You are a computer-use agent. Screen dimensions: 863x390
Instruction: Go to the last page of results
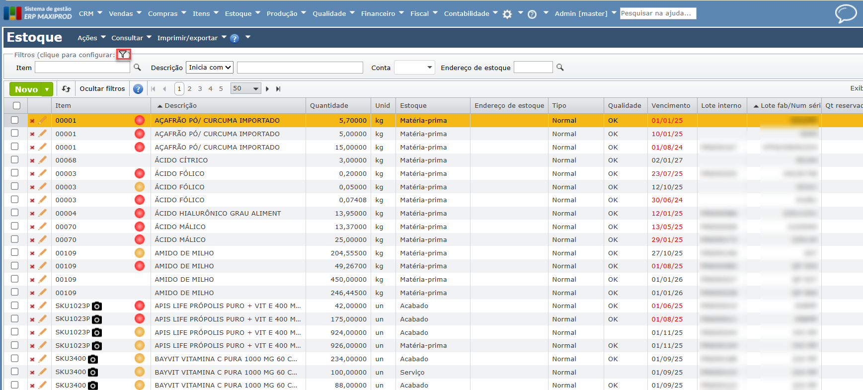pyautogui.click(x=278, y=89)
